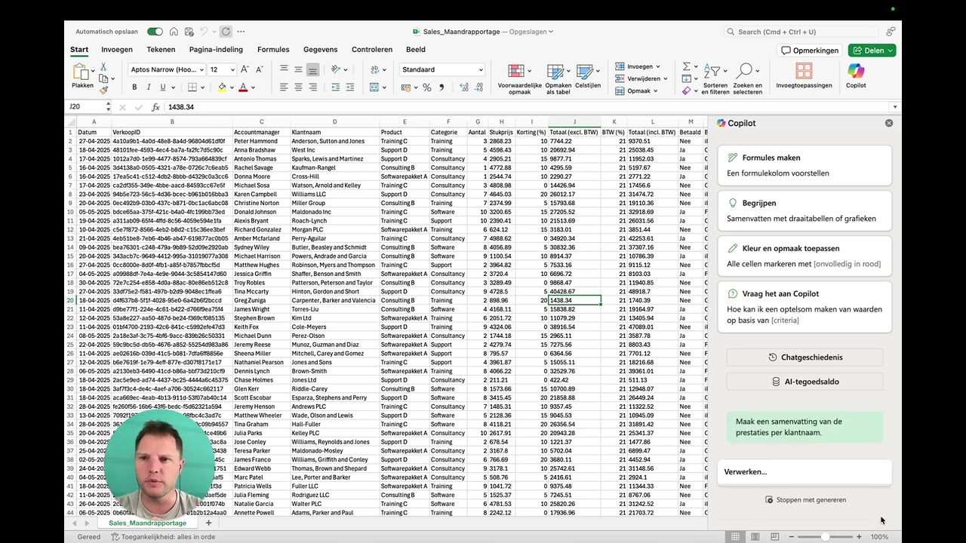Click the comma style icon
This screenshot has height=543, width=966.
tap(440, 87)
